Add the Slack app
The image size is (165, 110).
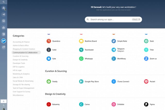point(149,41)
